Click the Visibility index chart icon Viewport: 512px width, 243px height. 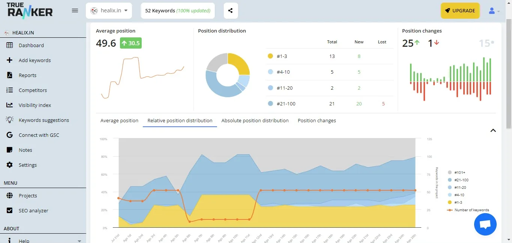(10, 105)
